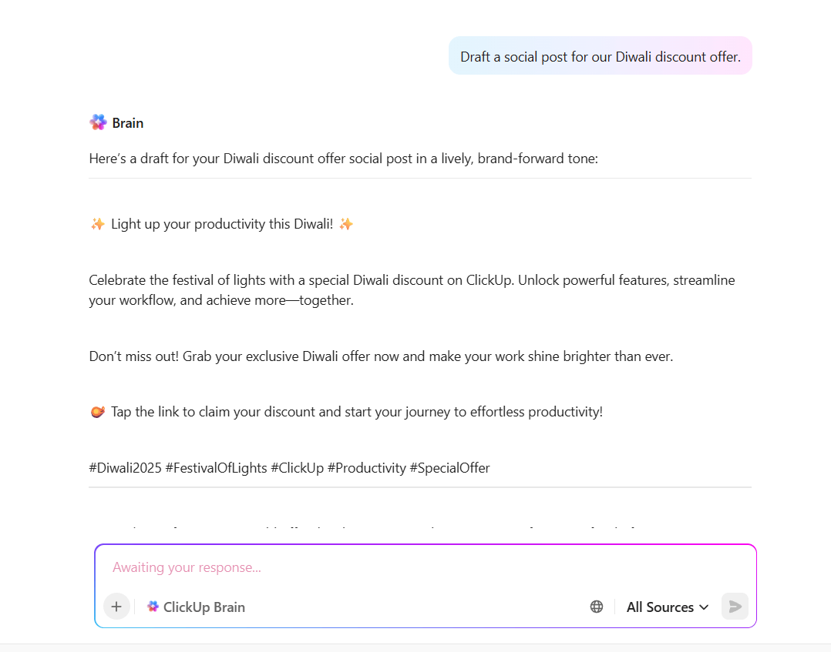This screenshot has width=831, height=652.
Task: Expand the All Sources dropdown
Action: [666, 607]
